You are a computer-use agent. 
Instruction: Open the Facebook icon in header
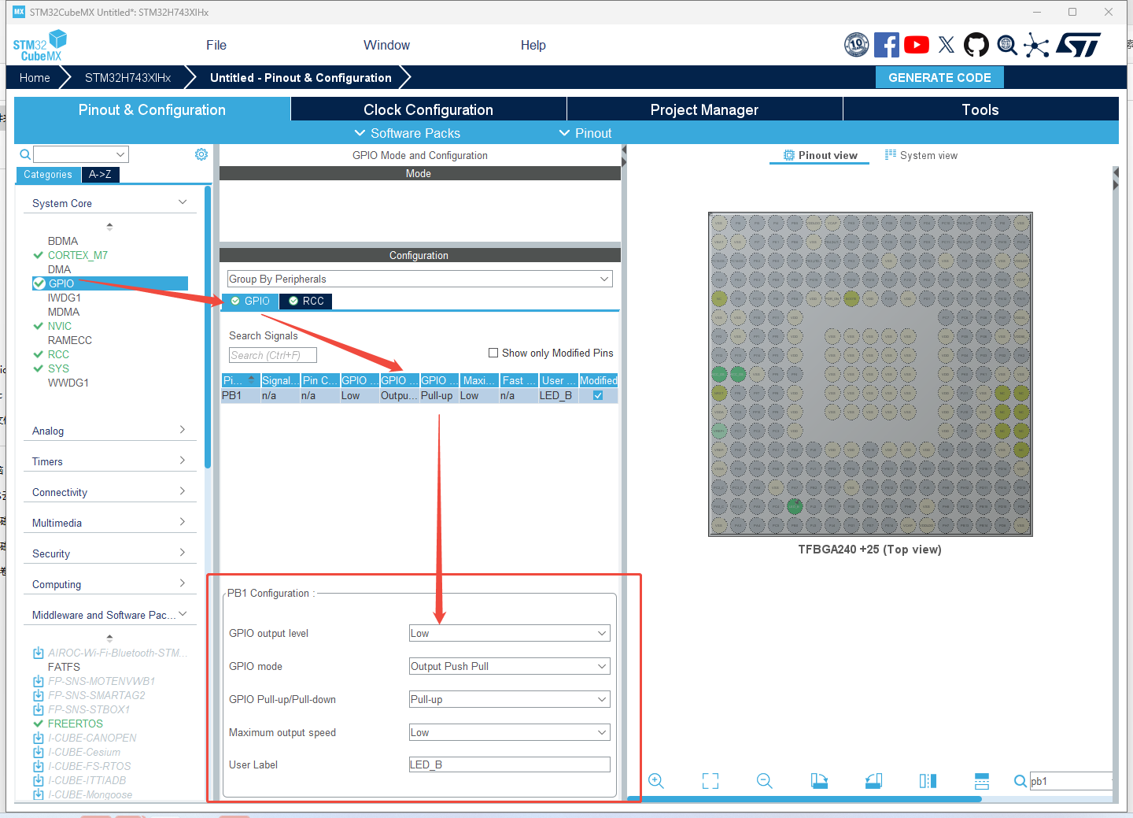[x=886, y=45]
